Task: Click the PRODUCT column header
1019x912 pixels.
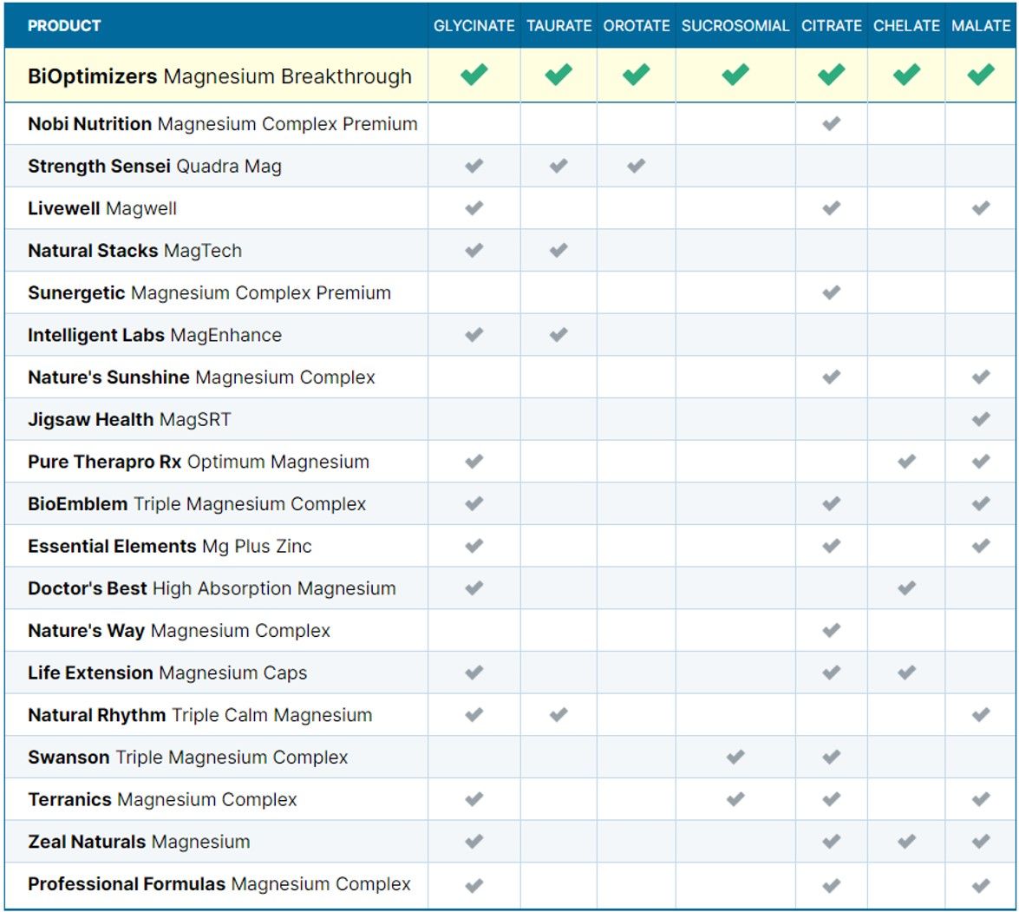Action: click(64, 26)
